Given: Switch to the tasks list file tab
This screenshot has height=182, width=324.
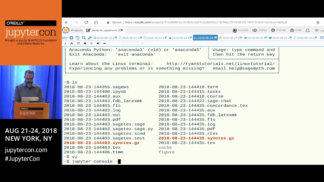Looking at the screenshot, I should click(x=229, y=38).
